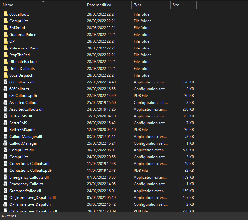248x220 pixels.
Task: Click the date '23/01/2022 14:05'
Action: pyautogui.click(x=101, y=184)
